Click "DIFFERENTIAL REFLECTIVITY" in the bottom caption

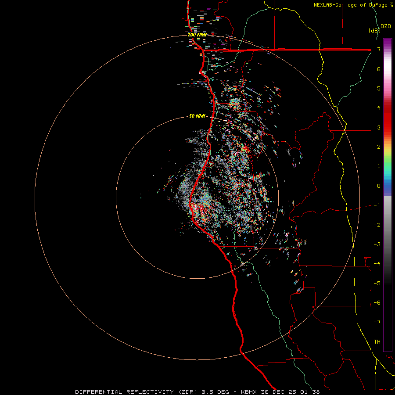(125, 392)
